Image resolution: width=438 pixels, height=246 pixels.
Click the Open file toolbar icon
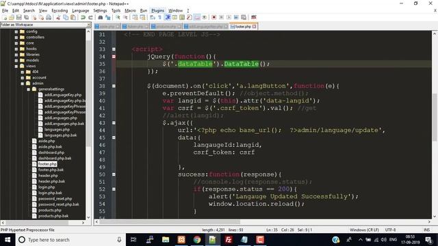(x=12, y=17)
